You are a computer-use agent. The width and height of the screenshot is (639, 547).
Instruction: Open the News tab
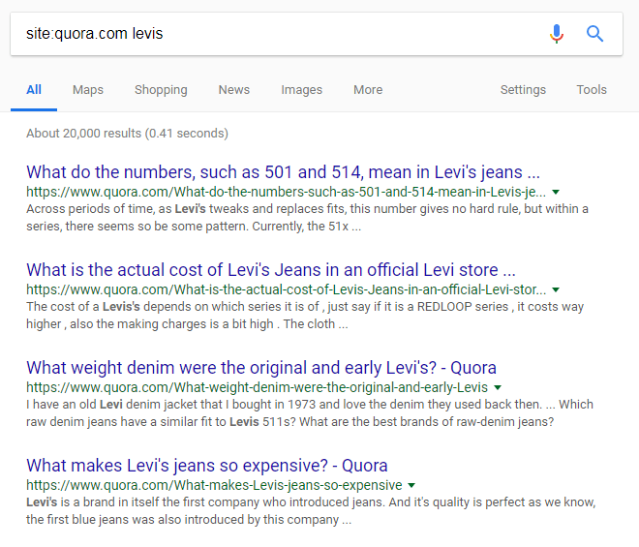point(234,90)
